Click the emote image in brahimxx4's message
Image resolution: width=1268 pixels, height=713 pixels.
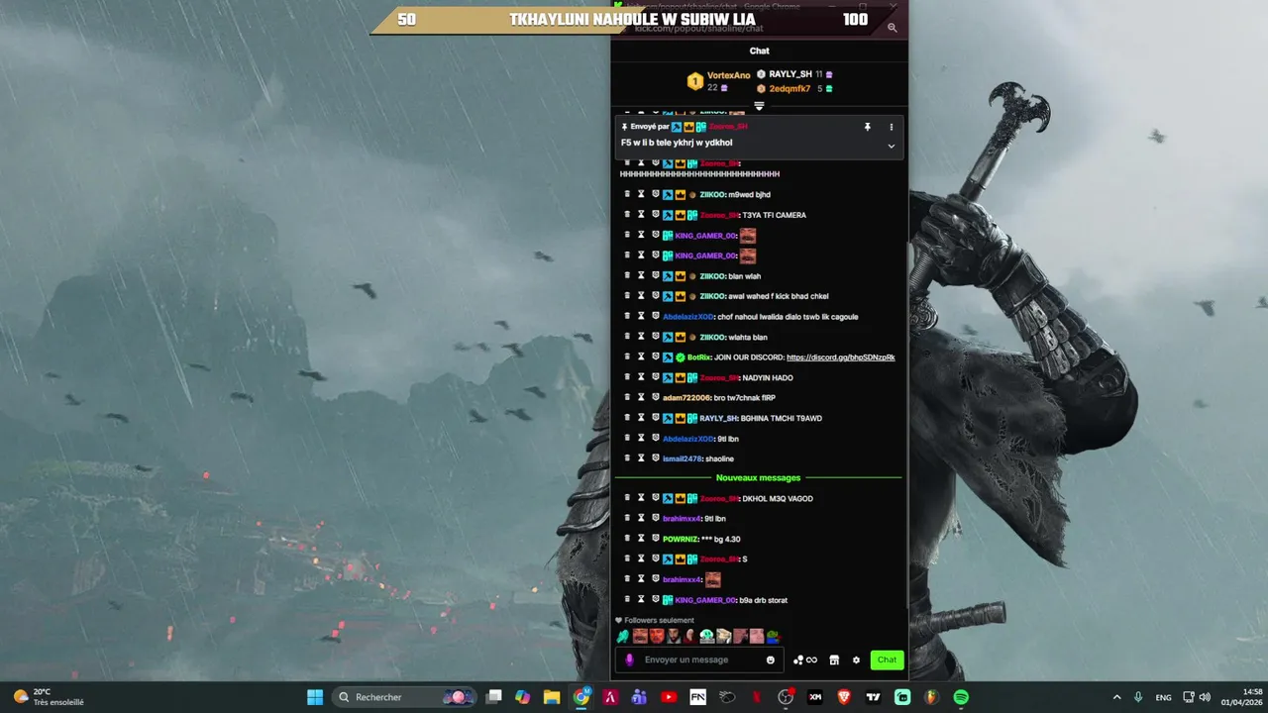[x=712, y=579]
